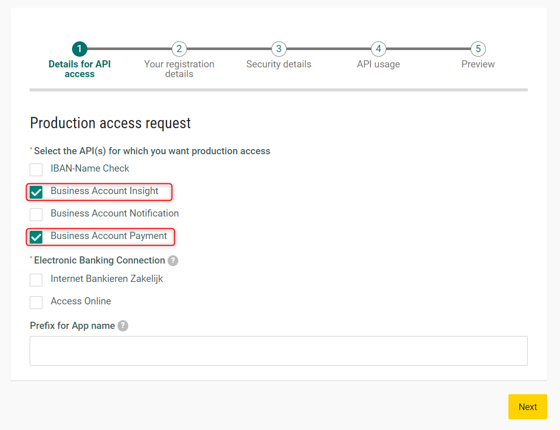Uncheck Business Account Payment
The image size is (560, 430).
coord(36,236)
